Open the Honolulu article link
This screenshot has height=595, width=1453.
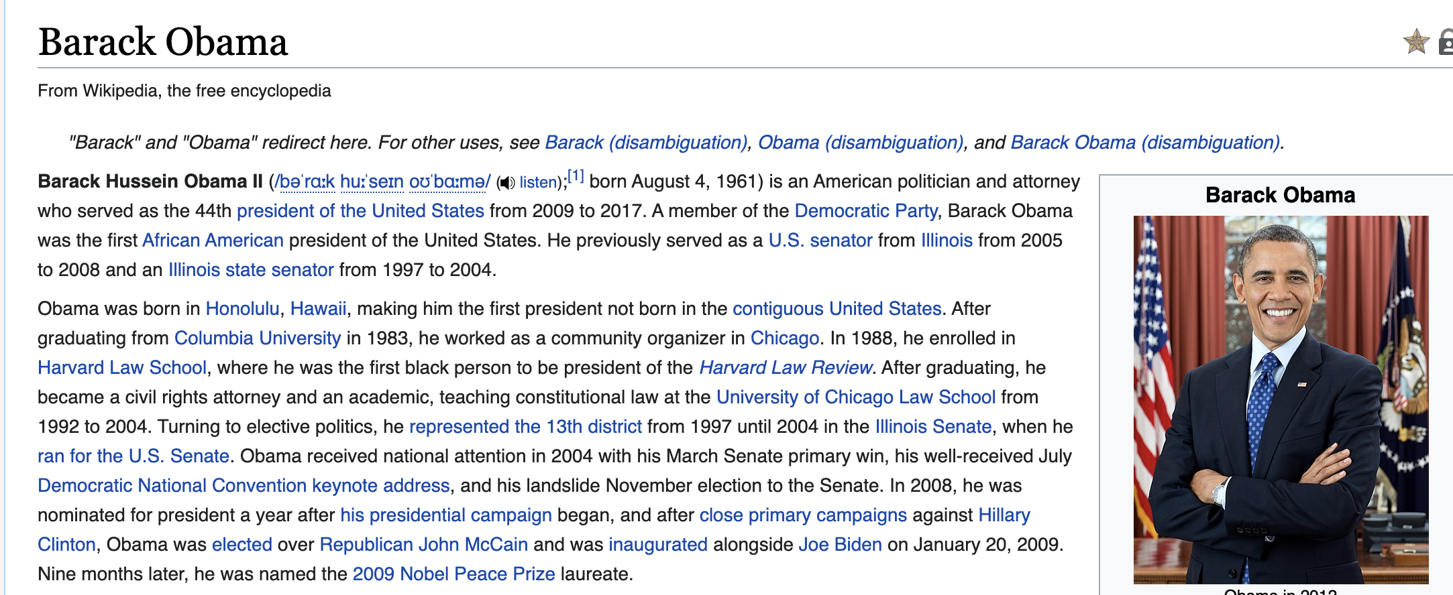coord(242,309)
